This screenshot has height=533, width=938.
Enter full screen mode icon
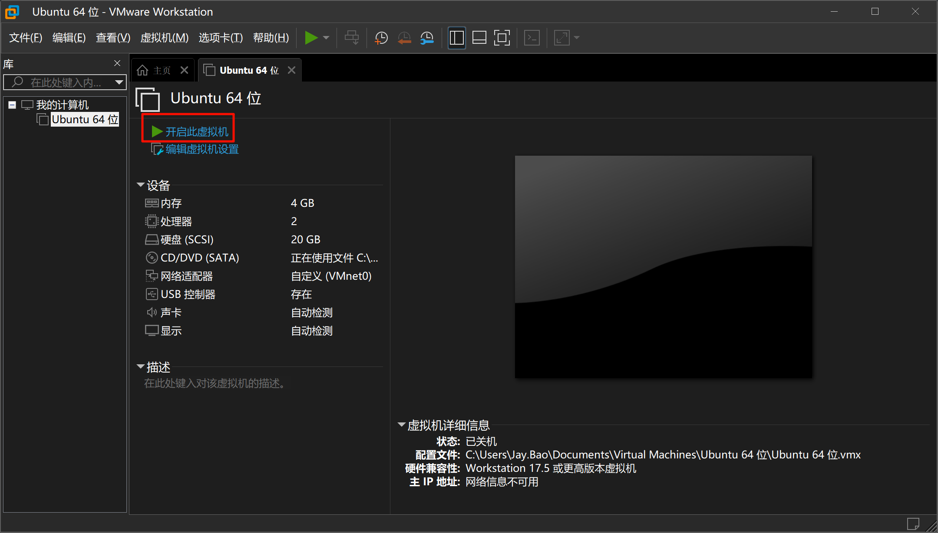[x=502, y=38]
